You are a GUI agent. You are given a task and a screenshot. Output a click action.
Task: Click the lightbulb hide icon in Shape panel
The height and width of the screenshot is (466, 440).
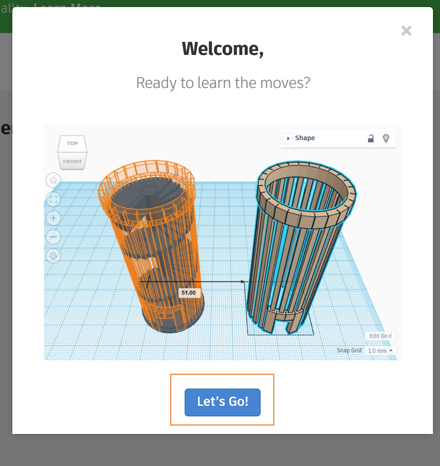click(386, 138)
